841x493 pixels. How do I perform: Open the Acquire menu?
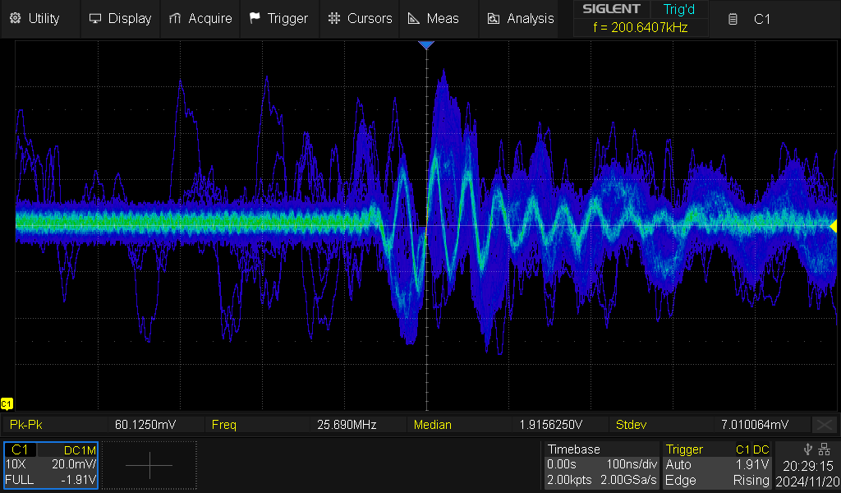(x=200, y=18)
